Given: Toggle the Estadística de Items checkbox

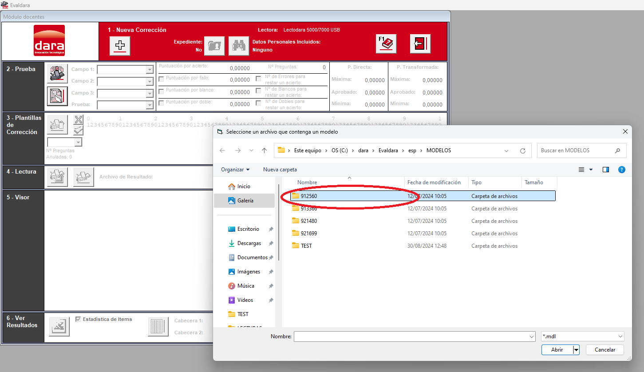Looking at the screenshot, I should [78, 319].
